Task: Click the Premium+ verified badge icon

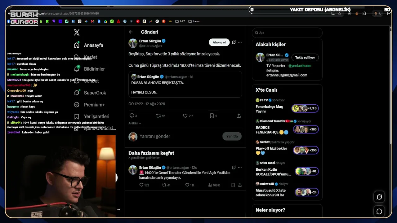Action: [77, 105]
